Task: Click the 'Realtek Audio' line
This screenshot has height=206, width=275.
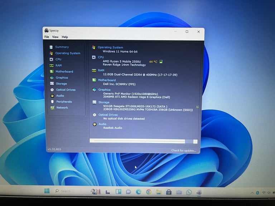Action: (x=112, y=128)
